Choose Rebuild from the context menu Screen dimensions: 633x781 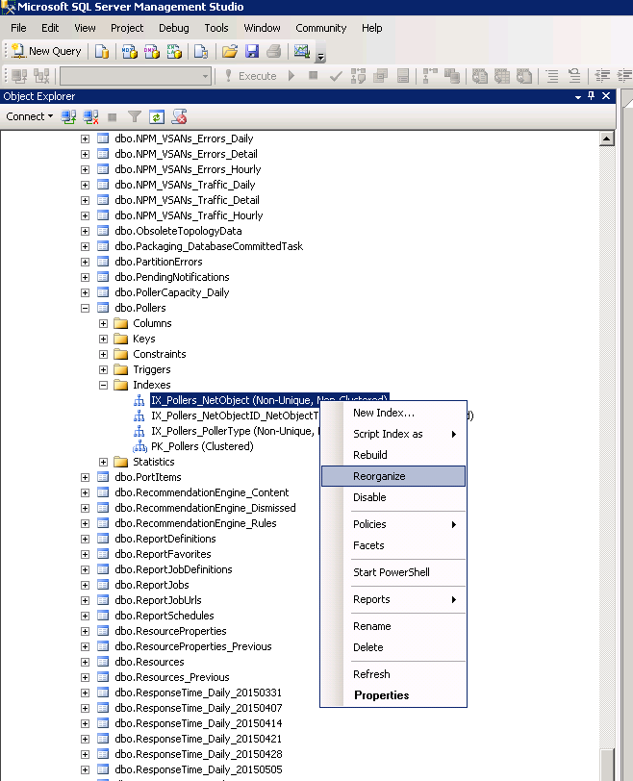pos(393,455)
